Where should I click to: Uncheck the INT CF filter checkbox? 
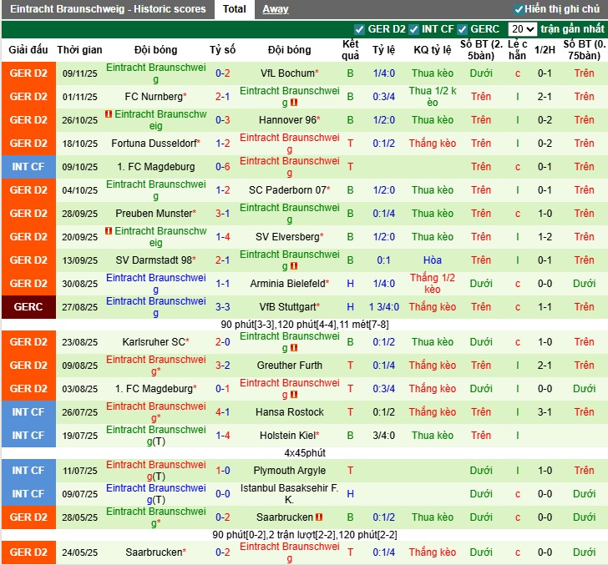pos(413,29)
